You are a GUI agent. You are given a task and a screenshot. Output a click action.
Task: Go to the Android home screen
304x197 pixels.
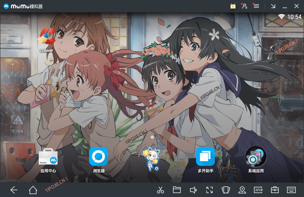(x=33, y=190)
